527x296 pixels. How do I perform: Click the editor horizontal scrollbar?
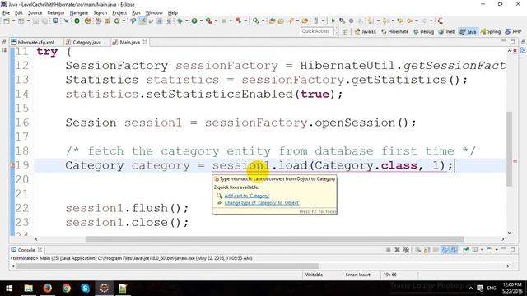click(274, 239)
